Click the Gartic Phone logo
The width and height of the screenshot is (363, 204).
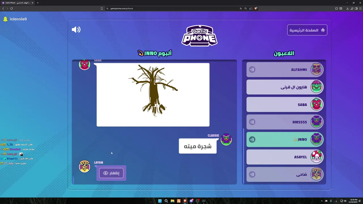(199, 36)
